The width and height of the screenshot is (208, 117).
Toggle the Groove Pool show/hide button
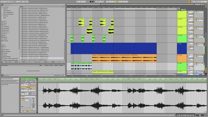pos(2,75)
